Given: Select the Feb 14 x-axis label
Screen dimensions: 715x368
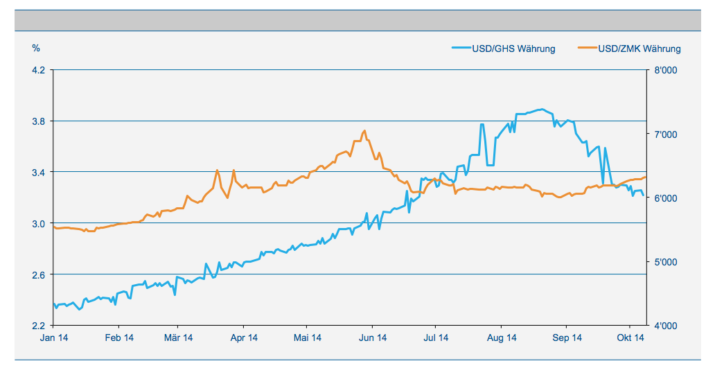Looking at the screenshot, I should coord(118,338).
